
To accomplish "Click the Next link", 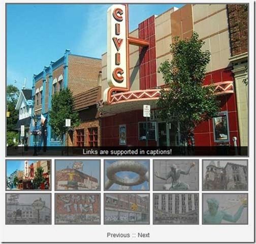I will pyautogui.click(x=144, y=235).
